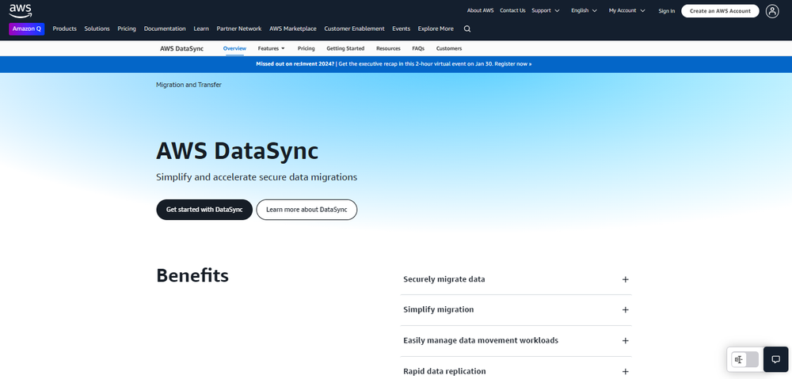792x379 pixels.
Task: Click the user profile avatar icon
Action: click(772, 11)
